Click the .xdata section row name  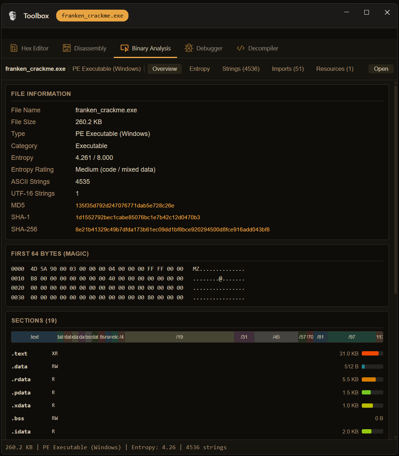[21, 406]
